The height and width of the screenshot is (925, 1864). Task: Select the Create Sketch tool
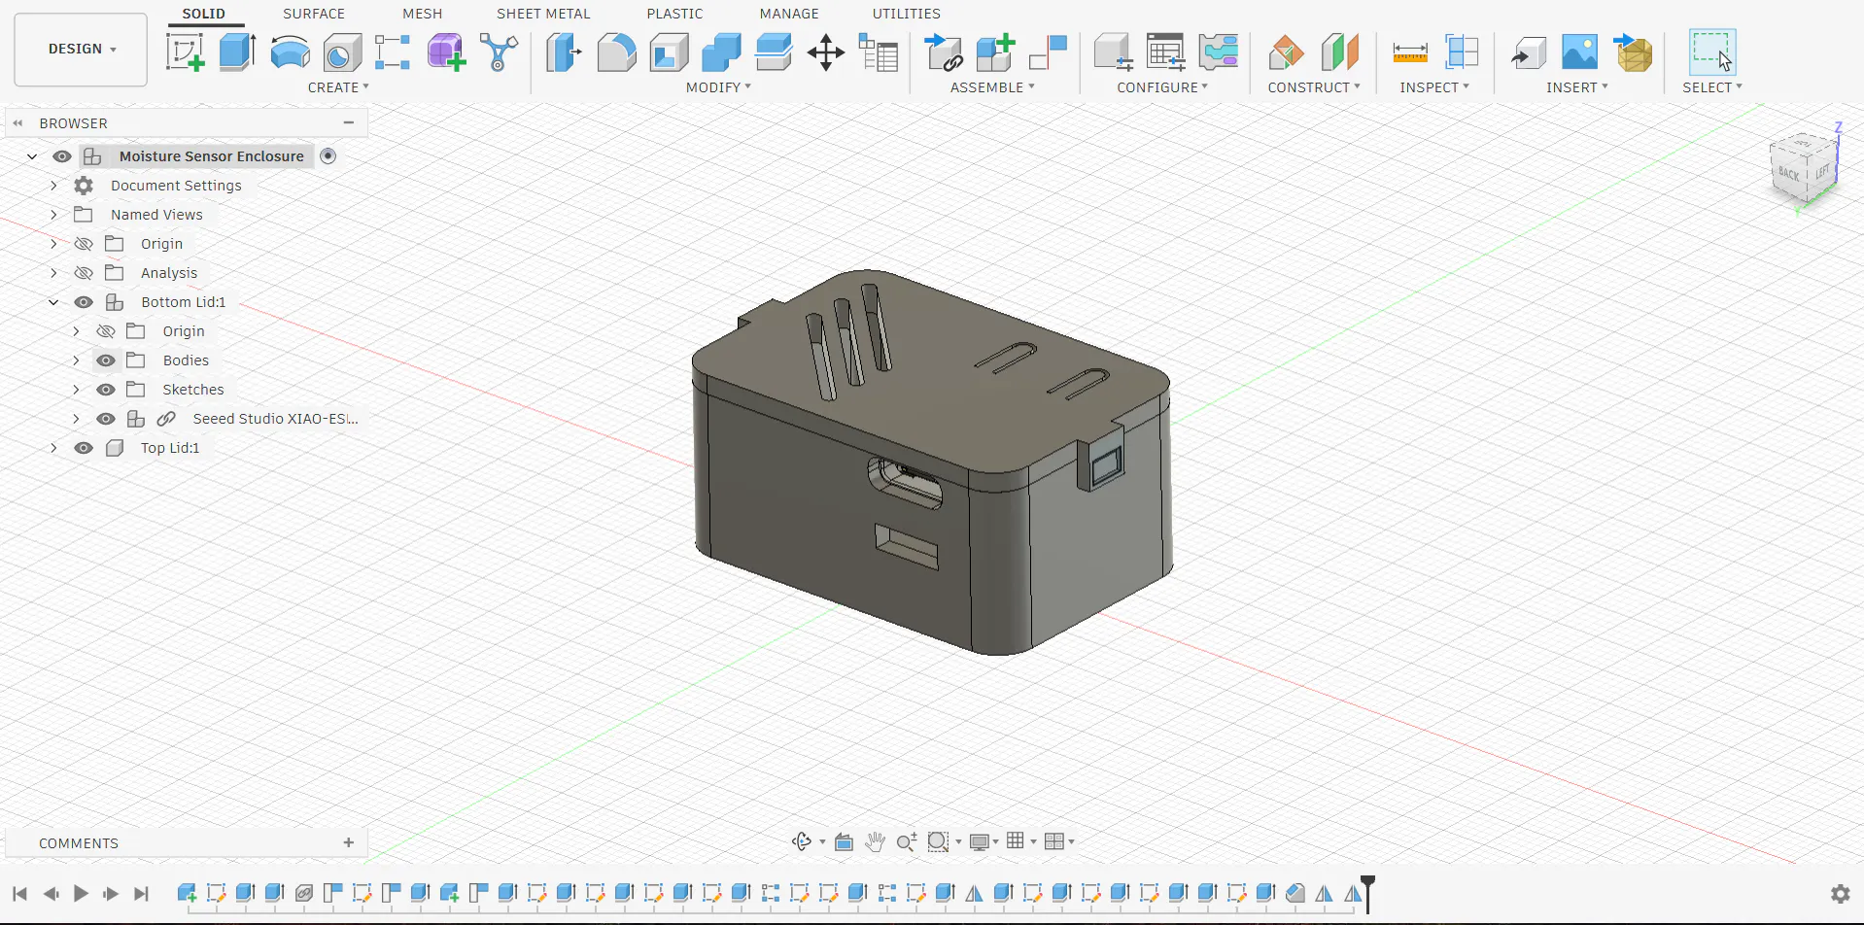[185, 52]
